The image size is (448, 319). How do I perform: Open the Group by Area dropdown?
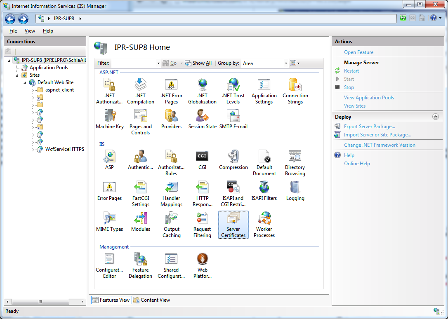(286, 63)
